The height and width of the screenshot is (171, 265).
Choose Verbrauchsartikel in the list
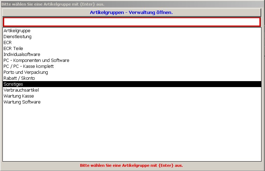pyautogui.click(x=21, y=90)
